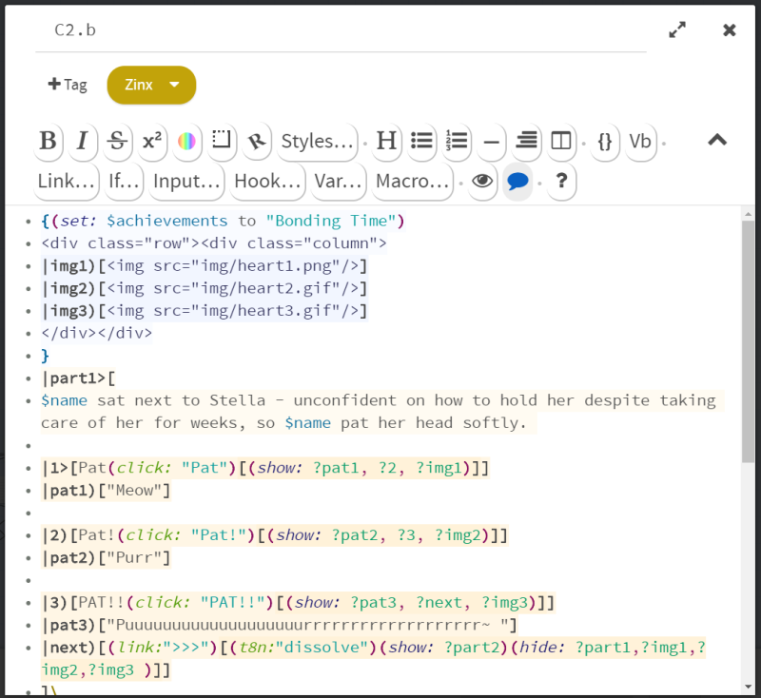Click scrollbar up arrow
The height and width of the screenshot is (698, 761).
748,214
